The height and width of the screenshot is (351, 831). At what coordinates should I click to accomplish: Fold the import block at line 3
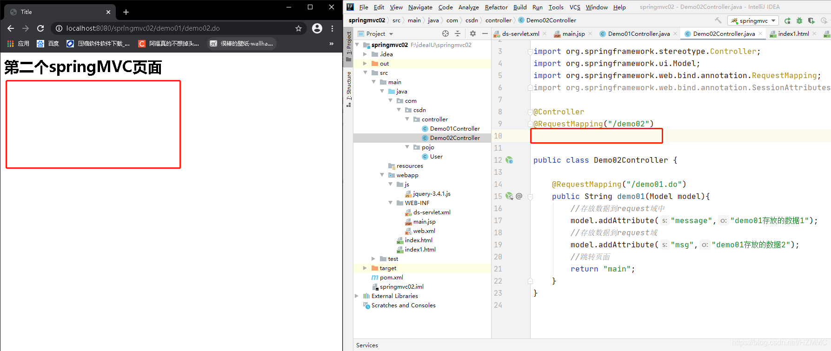tap(530, 51)
